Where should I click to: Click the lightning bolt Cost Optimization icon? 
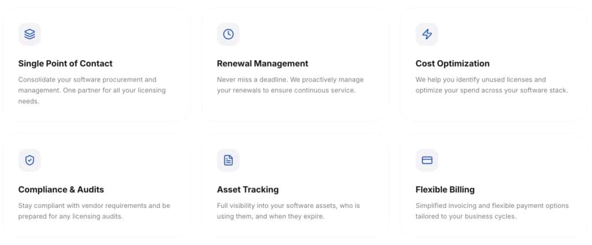pyautogui.click(x=427, y=35)
